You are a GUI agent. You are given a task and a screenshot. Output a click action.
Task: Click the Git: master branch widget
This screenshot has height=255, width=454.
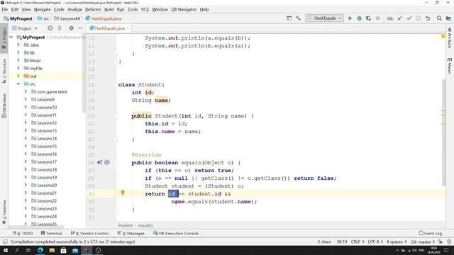pyautogui.click(x=423, y=242)
